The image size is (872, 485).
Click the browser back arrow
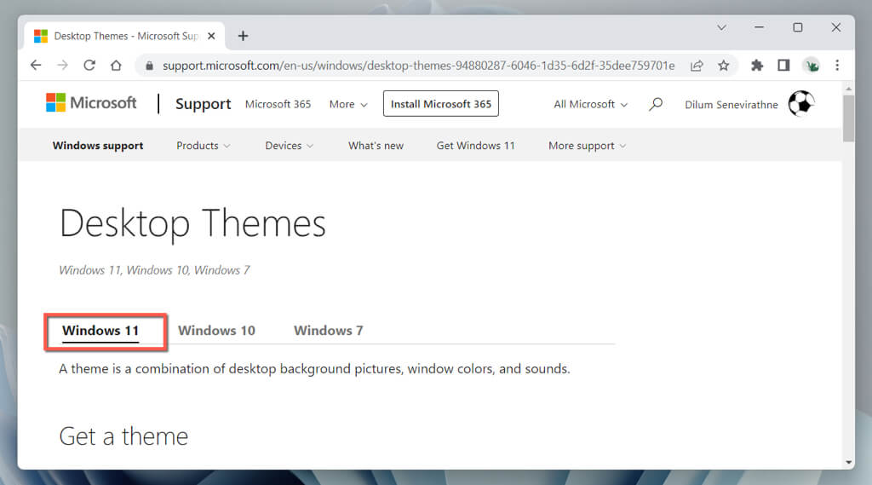tap(36, 66)
